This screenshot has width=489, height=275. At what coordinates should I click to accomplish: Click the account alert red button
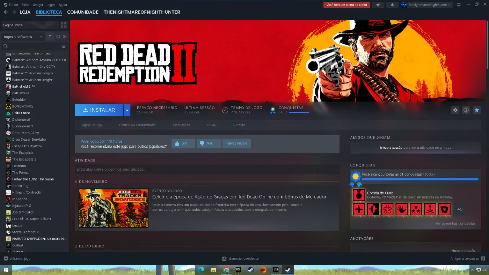(346, 5)
